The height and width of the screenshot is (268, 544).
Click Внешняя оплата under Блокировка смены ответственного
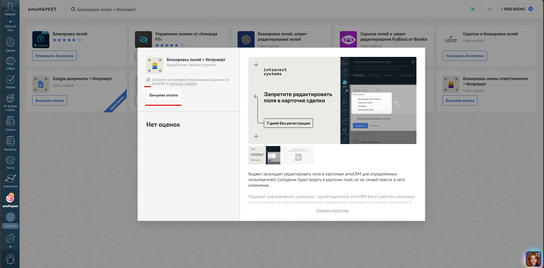click(460, 100)
